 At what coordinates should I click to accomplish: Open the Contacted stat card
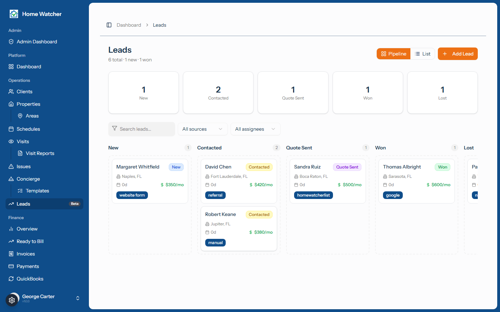click(218, 93)
